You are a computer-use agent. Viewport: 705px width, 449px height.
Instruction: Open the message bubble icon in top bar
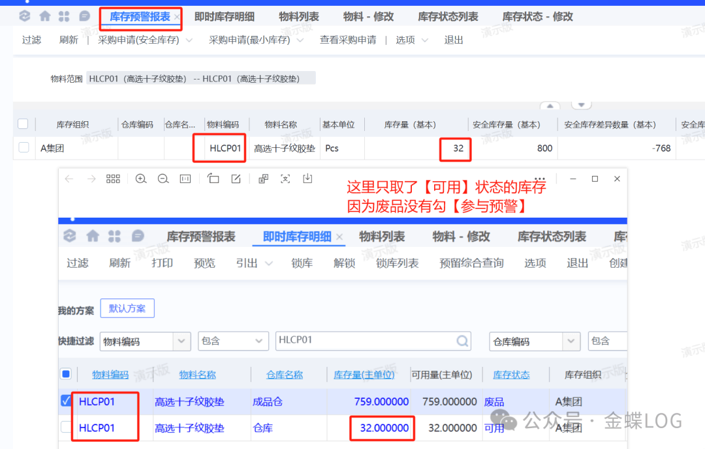pos(84,16)
